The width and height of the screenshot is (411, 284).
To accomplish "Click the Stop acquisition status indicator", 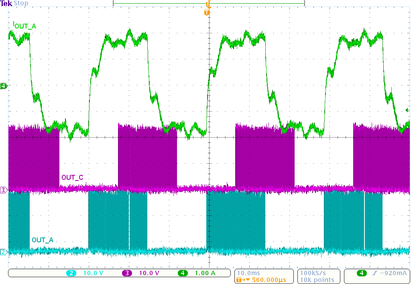I will (21, 3).
